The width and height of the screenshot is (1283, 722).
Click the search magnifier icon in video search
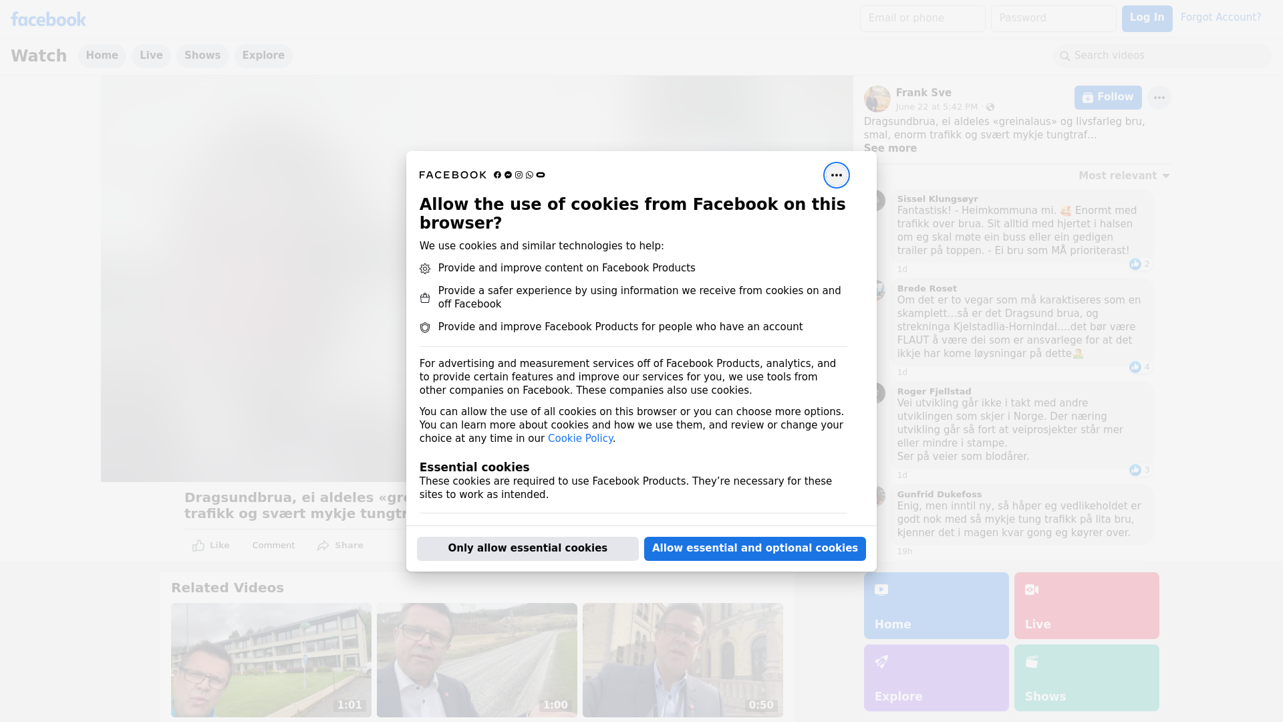[1065, 56]
